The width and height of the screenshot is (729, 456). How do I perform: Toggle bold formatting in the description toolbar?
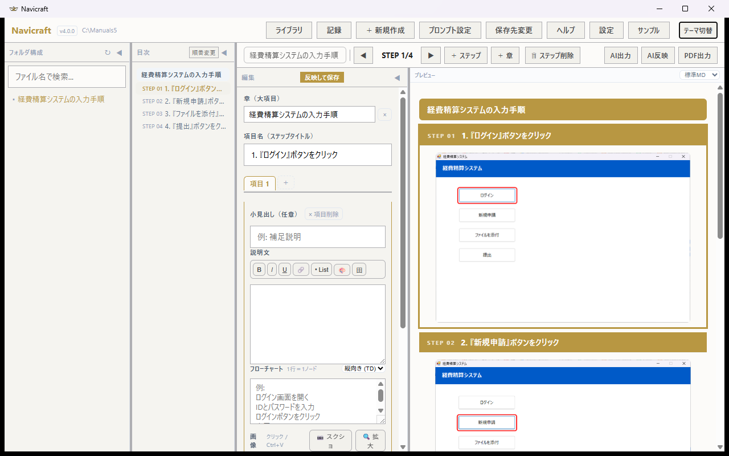coord(259,270)
